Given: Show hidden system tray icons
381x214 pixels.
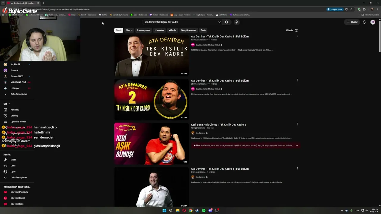Looking at the screenshot, I should point(342,210).
